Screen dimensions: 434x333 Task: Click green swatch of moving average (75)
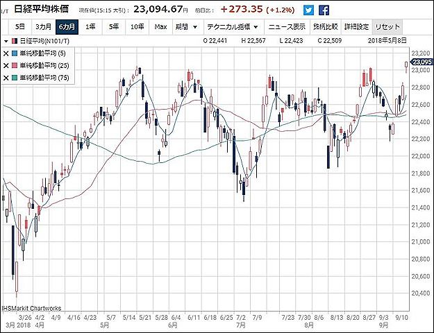click(x=15, y=78)
